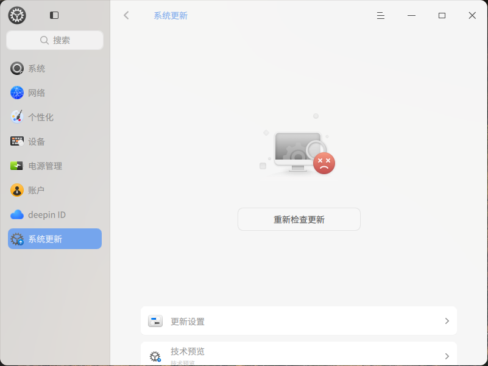Open 账户 in the sidebar
The height and width of the screenshot is (366, 488).
55,190
